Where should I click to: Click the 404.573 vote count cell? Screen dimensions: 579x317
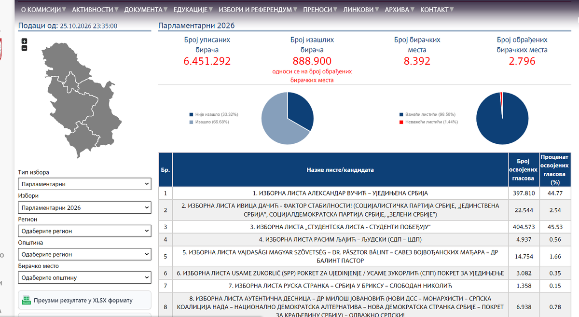point(524,227)
